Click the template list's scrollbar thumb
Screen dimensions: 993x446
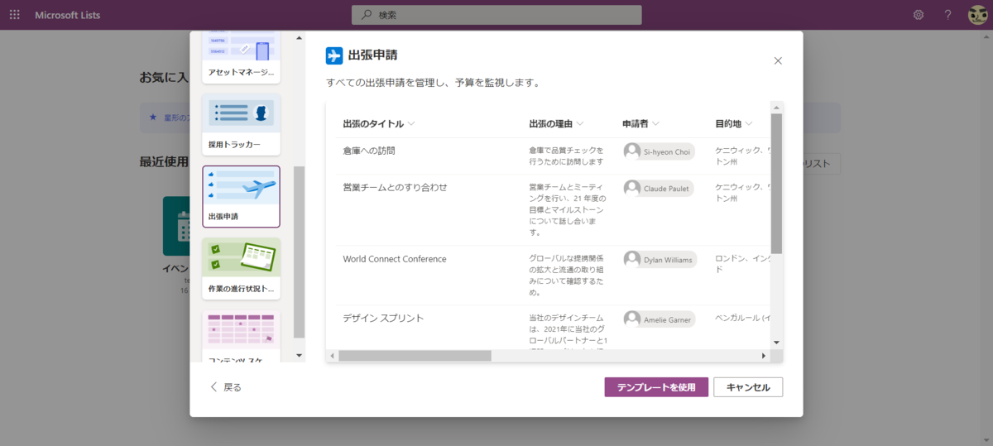coord(300,252)
